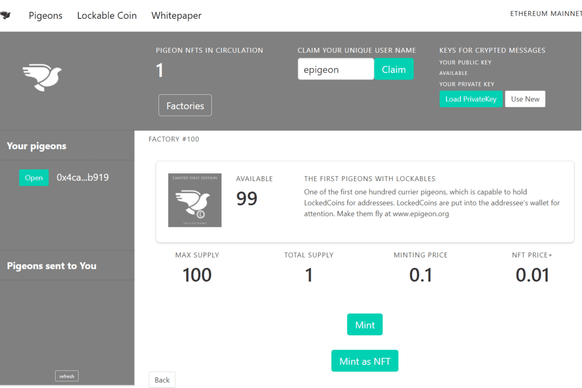This screenshot has height=388, width=582.
Task: Mint a pigeon from Factory #100
Action: coord(364,324)
